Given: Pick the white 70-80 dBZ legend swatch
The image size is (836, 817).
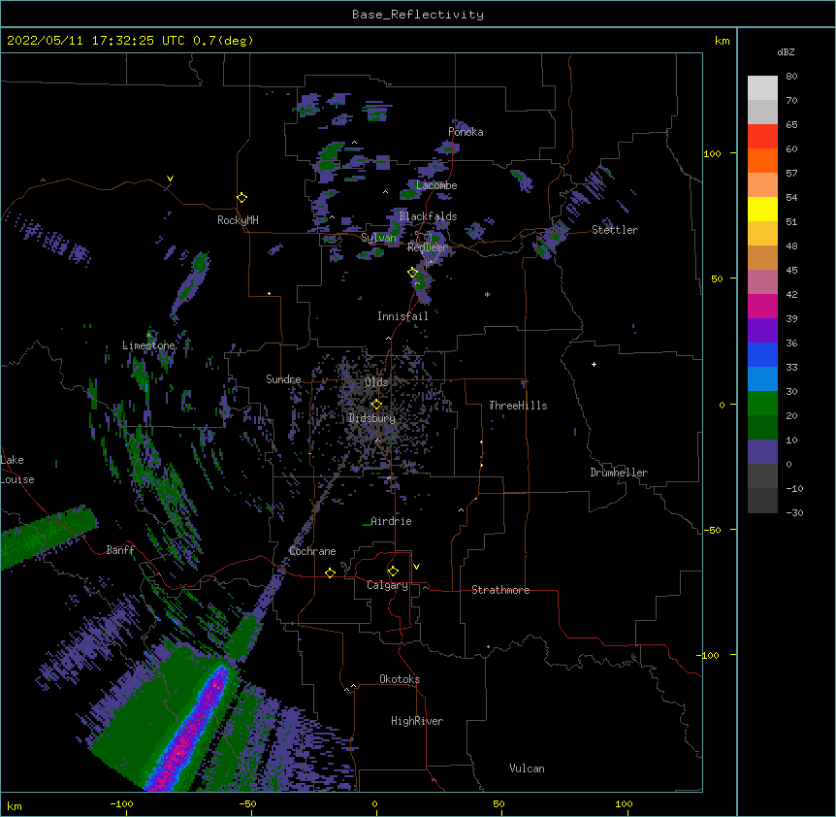Looking at the screenshot, I should (762, 88).
